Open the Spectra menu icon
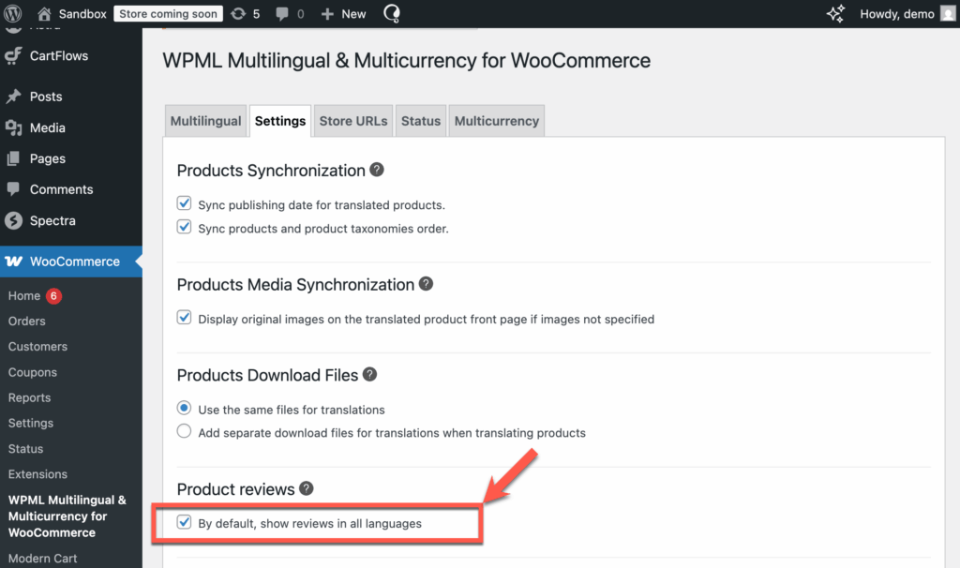960x568 pixels. 16,220
